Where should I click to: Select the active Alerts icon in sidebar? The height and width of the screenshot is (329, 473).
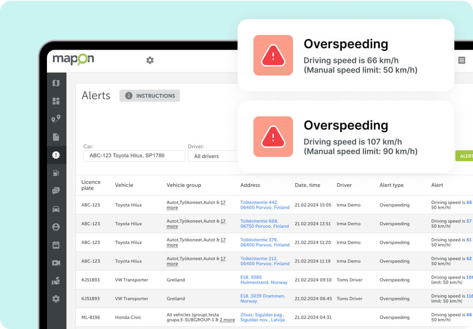(56, 155)
